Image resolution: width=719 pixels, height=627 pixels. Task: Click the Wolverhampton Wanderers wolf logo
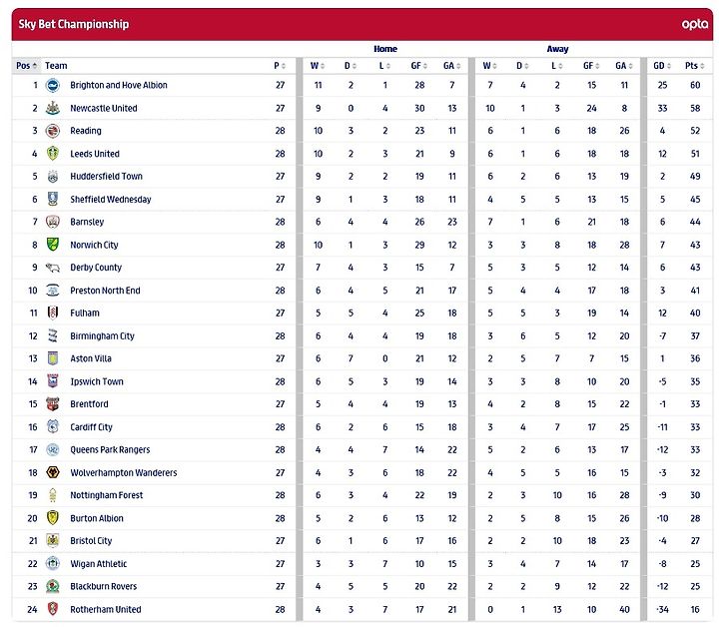[53, 472]
